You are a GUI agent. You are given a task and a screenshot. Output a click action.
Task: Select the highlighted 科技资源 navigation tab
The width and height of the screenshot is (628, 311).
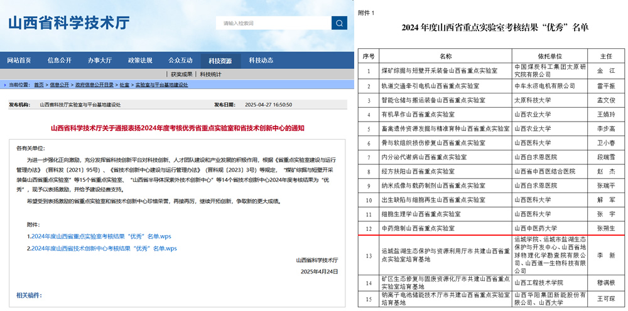(x=220, y=61)
